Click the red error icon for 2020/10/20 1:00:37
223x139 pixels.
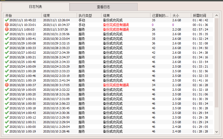click(7, 85)
